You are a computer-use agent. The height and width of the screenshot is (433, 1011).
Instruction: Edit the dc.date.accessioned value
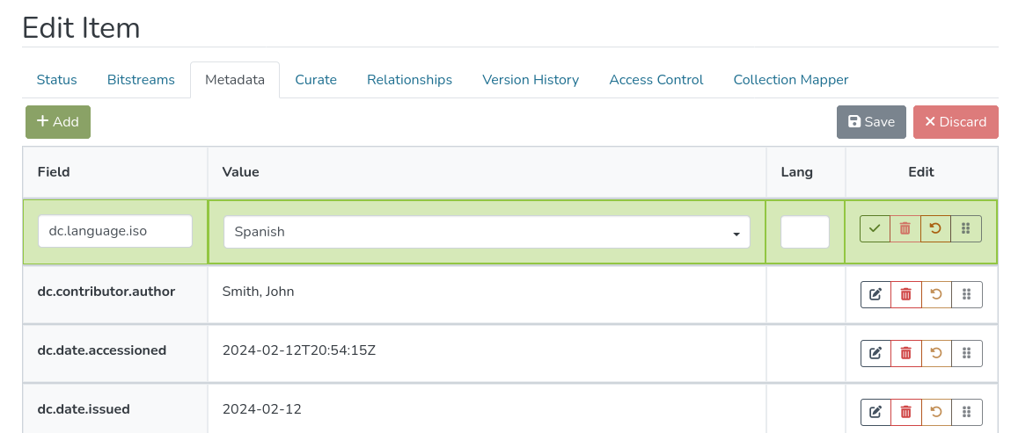(875, 353)
